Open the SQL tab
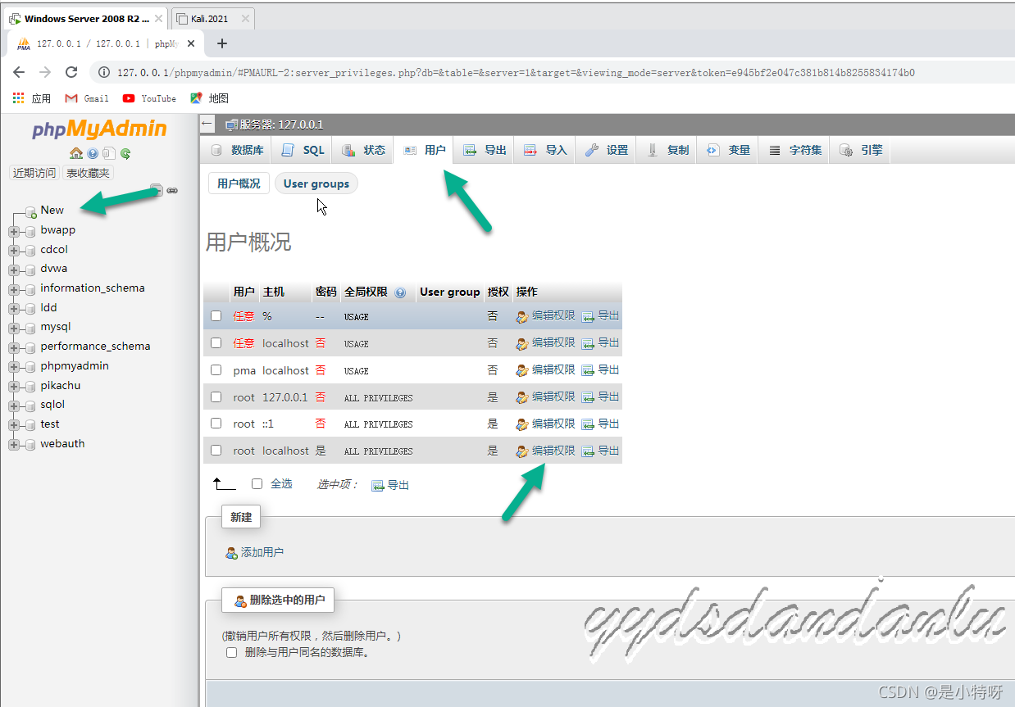The image size is (1015, 707). (303, 150)
